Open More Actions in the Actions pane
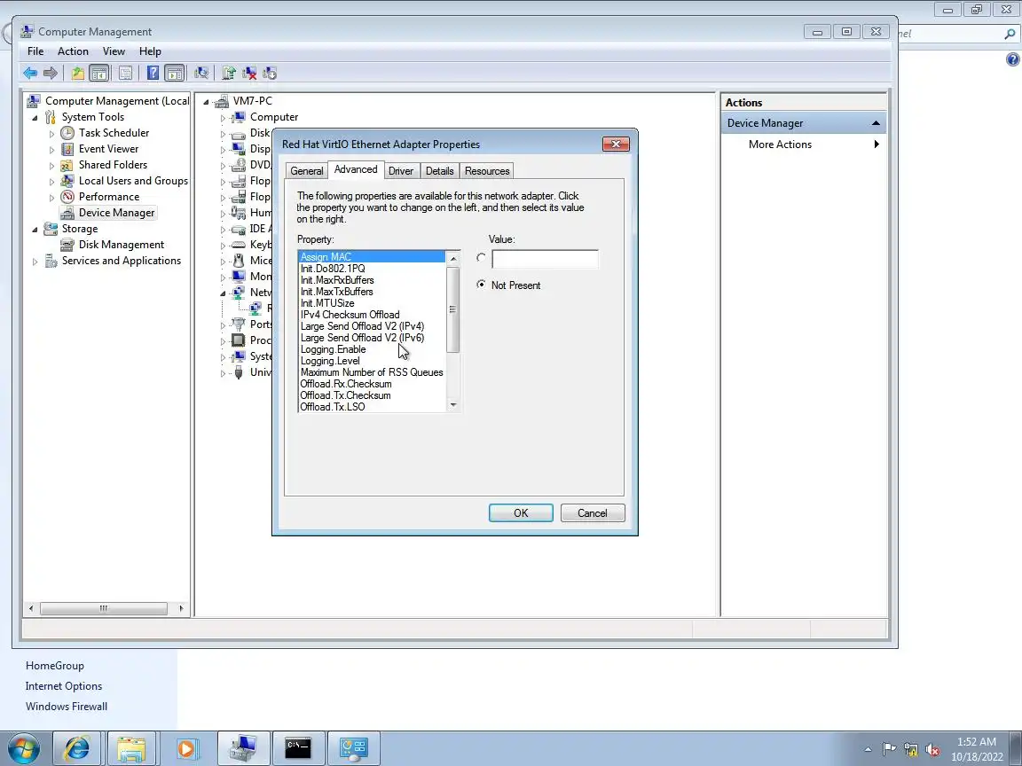This screenshot has height=766, width=1022. click(x=780, y=145)
